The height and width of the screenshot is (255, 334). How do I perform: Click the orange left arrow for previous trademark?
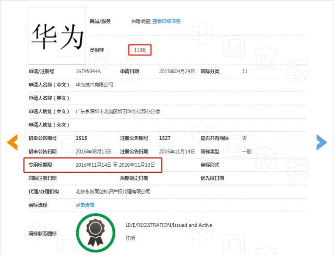(12, 141)
